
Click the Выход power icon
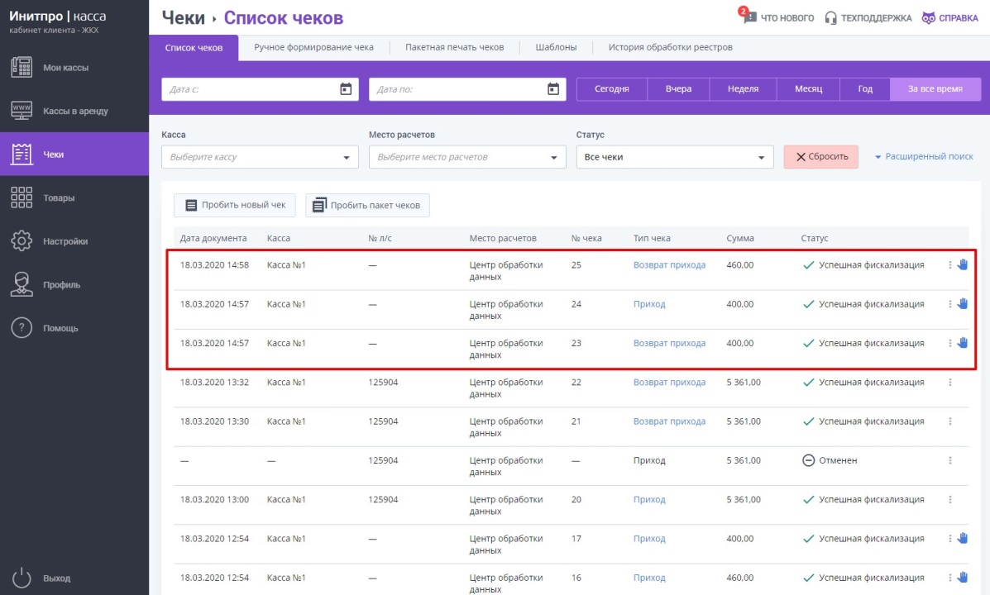click(x=22, y=578)
